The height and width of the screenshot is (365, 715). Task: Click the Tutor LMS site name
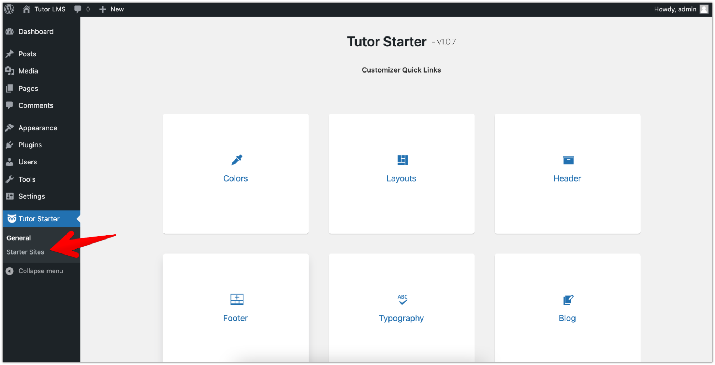click(50, 9)
